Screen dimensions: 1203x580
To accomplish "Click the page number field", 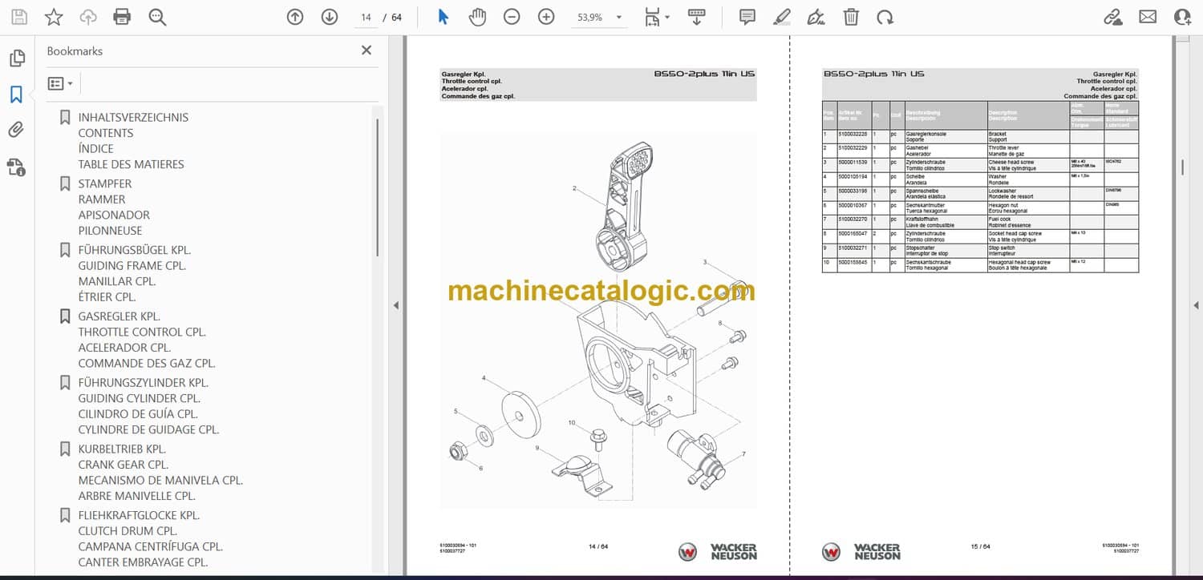I will (x=366, y=17).
